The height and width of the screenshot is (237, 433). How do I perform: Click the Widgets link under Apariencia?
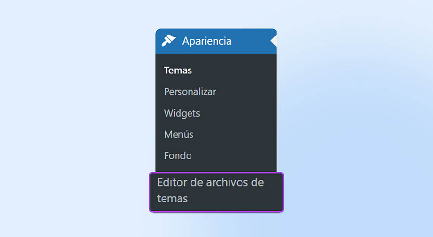point(181,113)
